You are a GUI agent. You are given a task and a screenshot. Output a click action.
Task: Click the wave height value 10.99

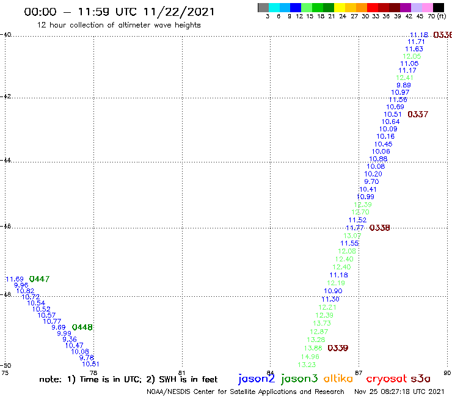365,197
